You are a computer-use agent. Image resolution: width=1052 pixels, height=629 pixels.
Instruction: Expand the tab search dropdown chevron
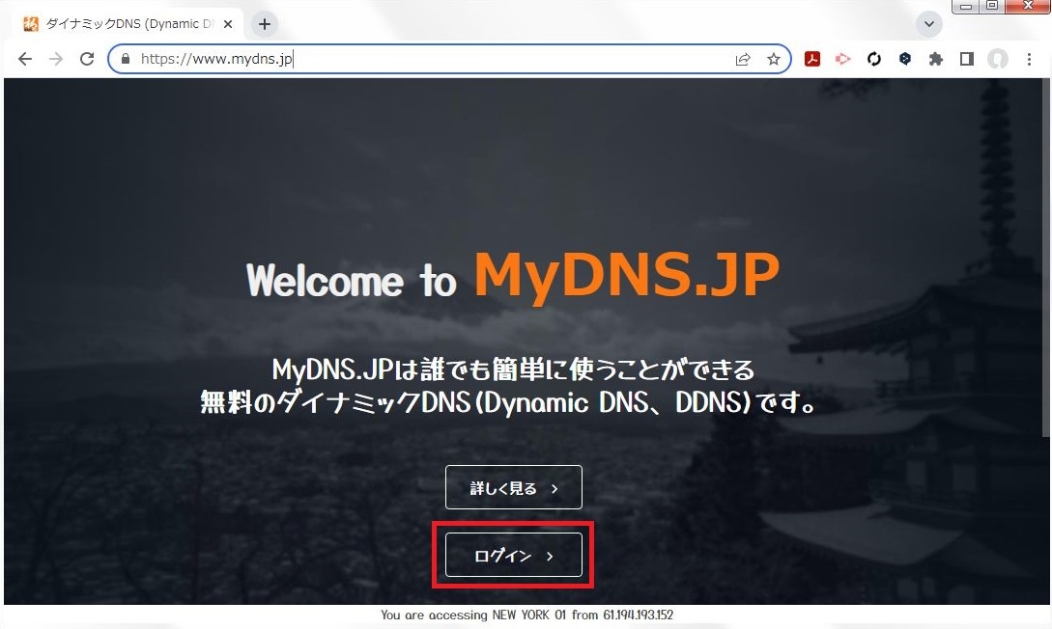point(928,24)
